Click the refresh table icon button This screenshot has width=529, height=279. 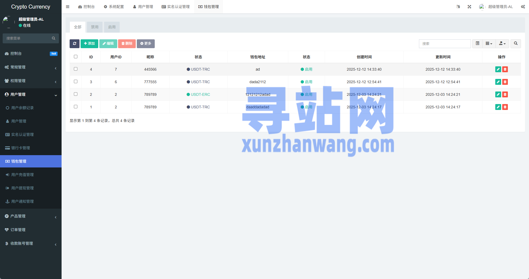coord(74,44)
